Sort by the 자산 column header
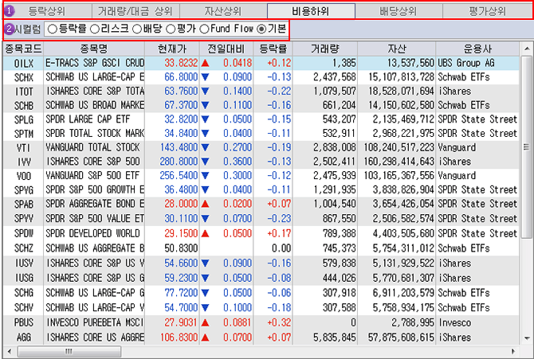 tap(396, 49)
